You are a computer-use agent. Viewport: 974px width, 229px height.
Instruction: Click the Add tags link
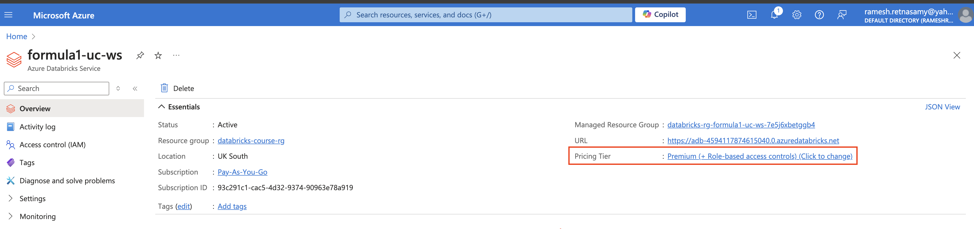[232, 206]
